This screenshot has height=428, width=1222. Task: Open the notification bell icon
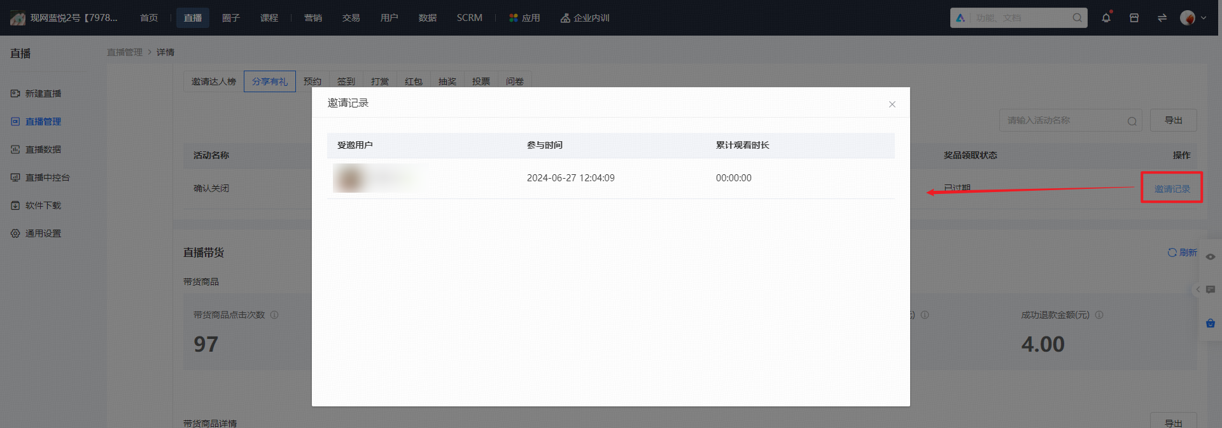1106,18
